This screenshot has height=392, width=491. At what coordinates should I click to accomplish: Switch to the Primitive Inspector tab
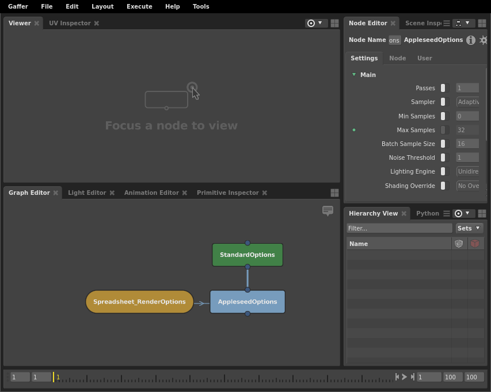click(227, 193)
